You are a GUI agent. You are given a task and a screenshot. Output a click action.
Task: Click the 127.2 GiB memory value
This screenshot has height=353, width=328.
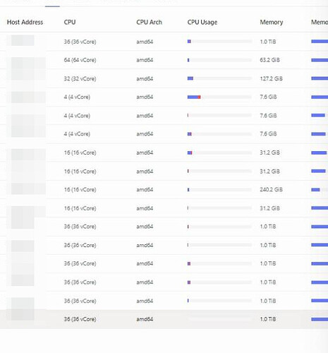[x=271, y=78]
